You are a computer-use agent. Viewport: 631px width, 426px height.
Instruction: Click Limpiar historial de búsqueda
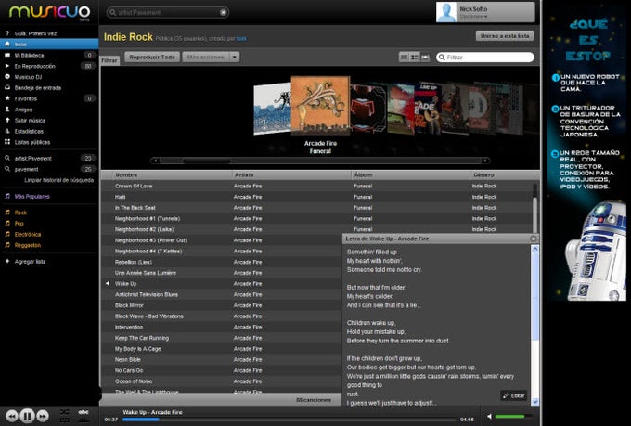58,180
